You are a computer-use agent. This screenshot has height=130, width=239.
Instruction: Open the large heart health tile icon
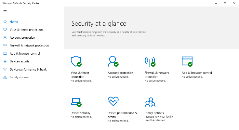click(x=113, y=101)
